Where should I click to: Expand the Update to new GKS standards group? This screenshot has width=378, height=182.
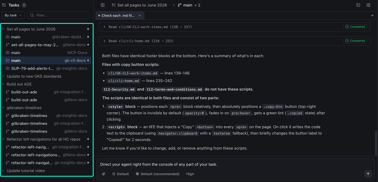3,76
